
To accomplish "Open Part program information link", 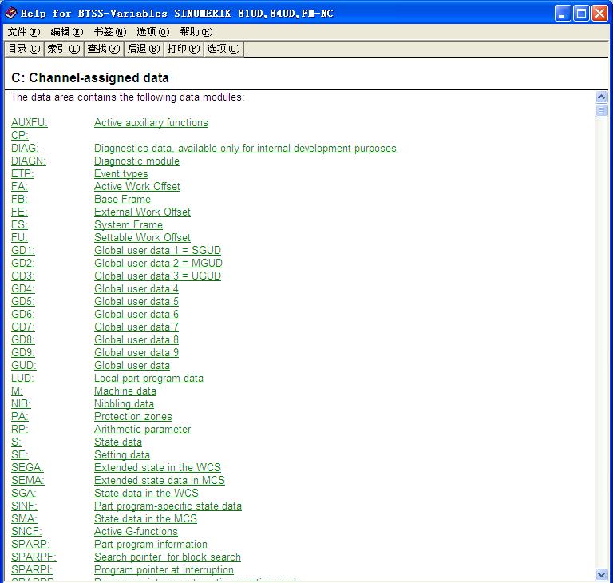I will (x=151, y=544).
